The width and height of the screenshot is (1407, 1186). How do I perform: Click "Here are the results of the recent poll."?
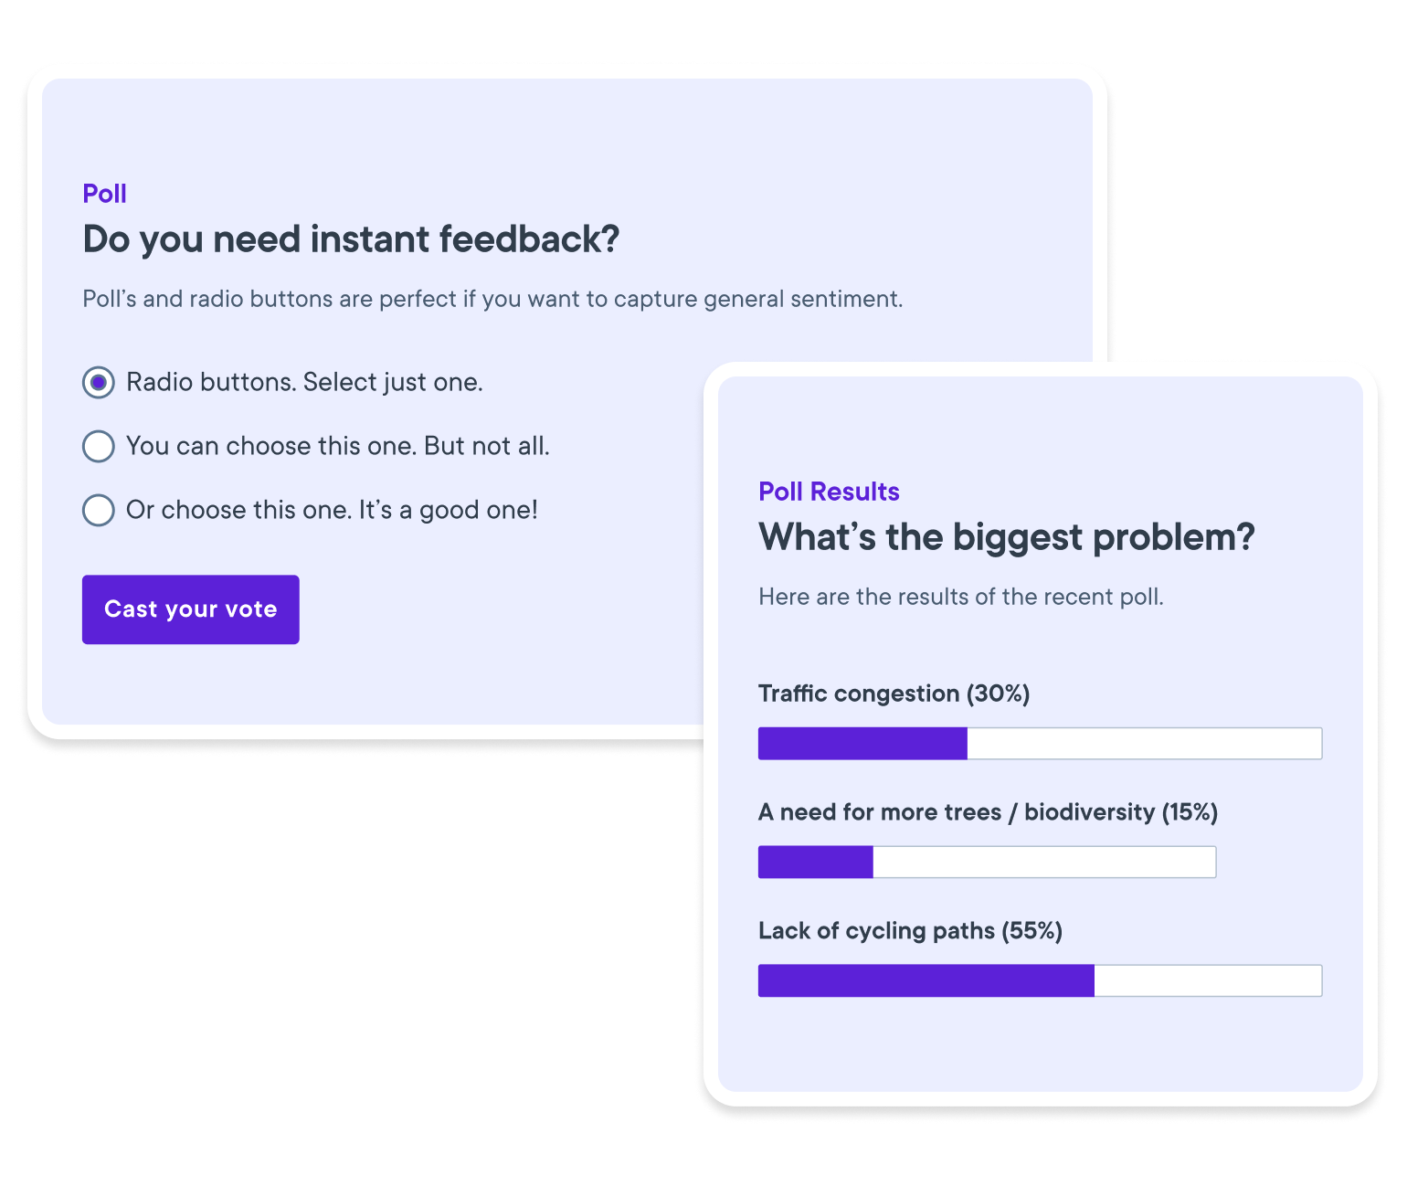pos(961,597)
